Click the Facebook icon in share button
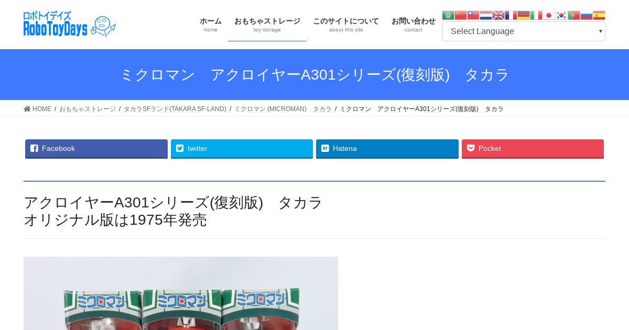The width and height of the screenshot is (629, 330). [x=34, y=148]
